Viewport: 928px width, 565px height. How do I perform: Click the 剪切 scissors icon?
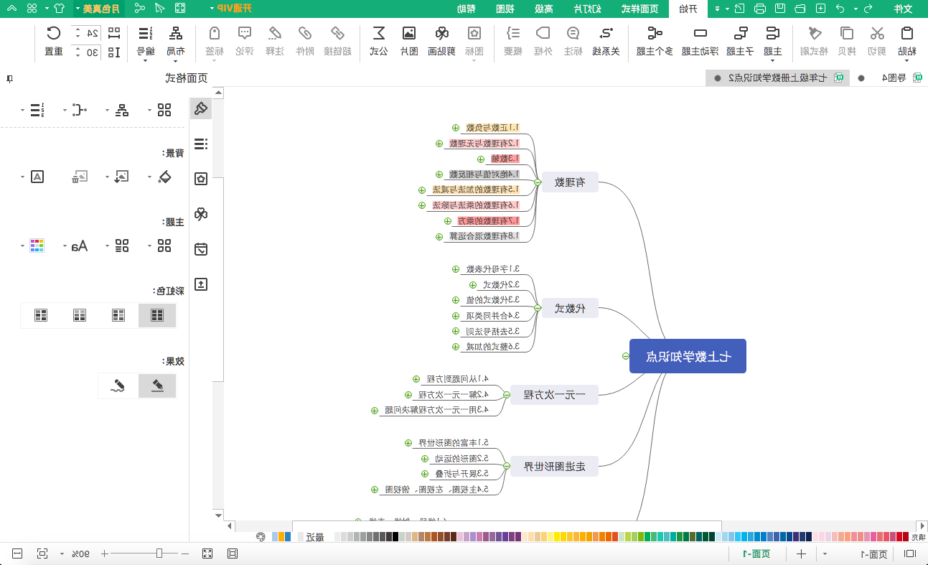click(x=877, y=34)
